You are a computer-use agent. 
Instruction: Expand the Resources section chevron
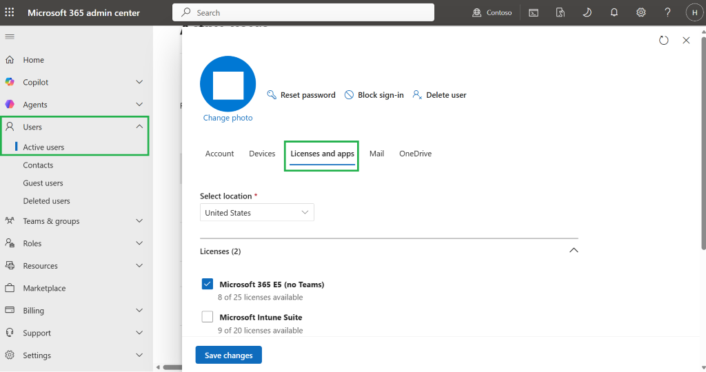point(139,265)
